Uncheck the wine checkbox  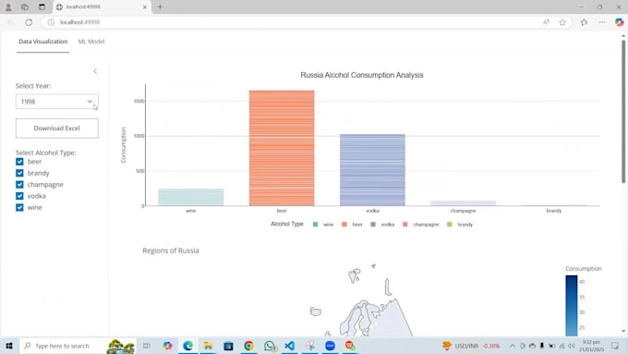[x=19, y=207]
